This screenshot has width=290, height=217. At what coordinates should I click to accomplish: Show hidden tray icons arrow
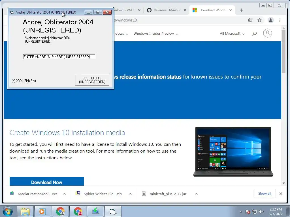coord(241,212)
